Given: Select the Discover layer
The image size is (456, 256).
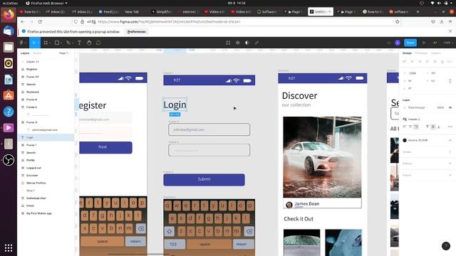Looking at the screenshot, I should point(32,176).
